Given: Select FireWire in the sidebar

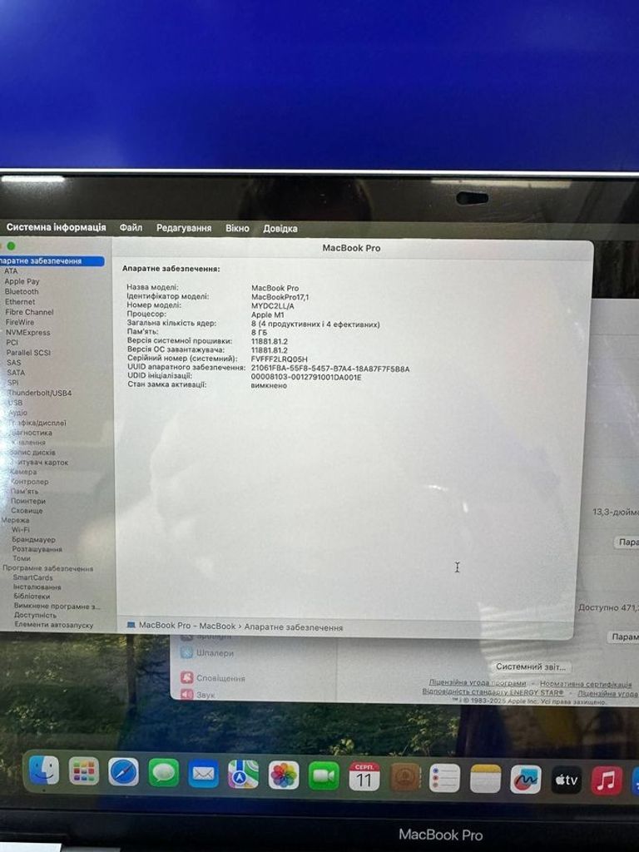Looking at the screenshot, I should pos(20,322).
